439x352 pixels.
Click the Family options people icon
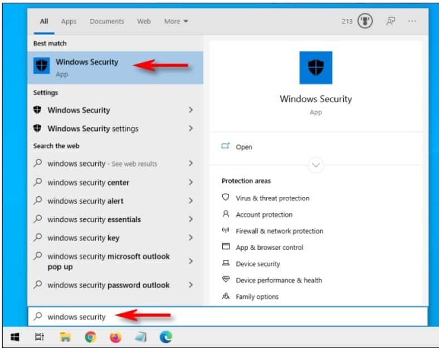click(226, 296)
